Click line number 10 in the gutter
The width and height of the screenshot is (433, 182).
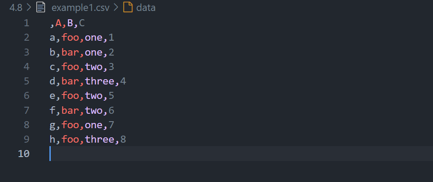click(24, 154)
